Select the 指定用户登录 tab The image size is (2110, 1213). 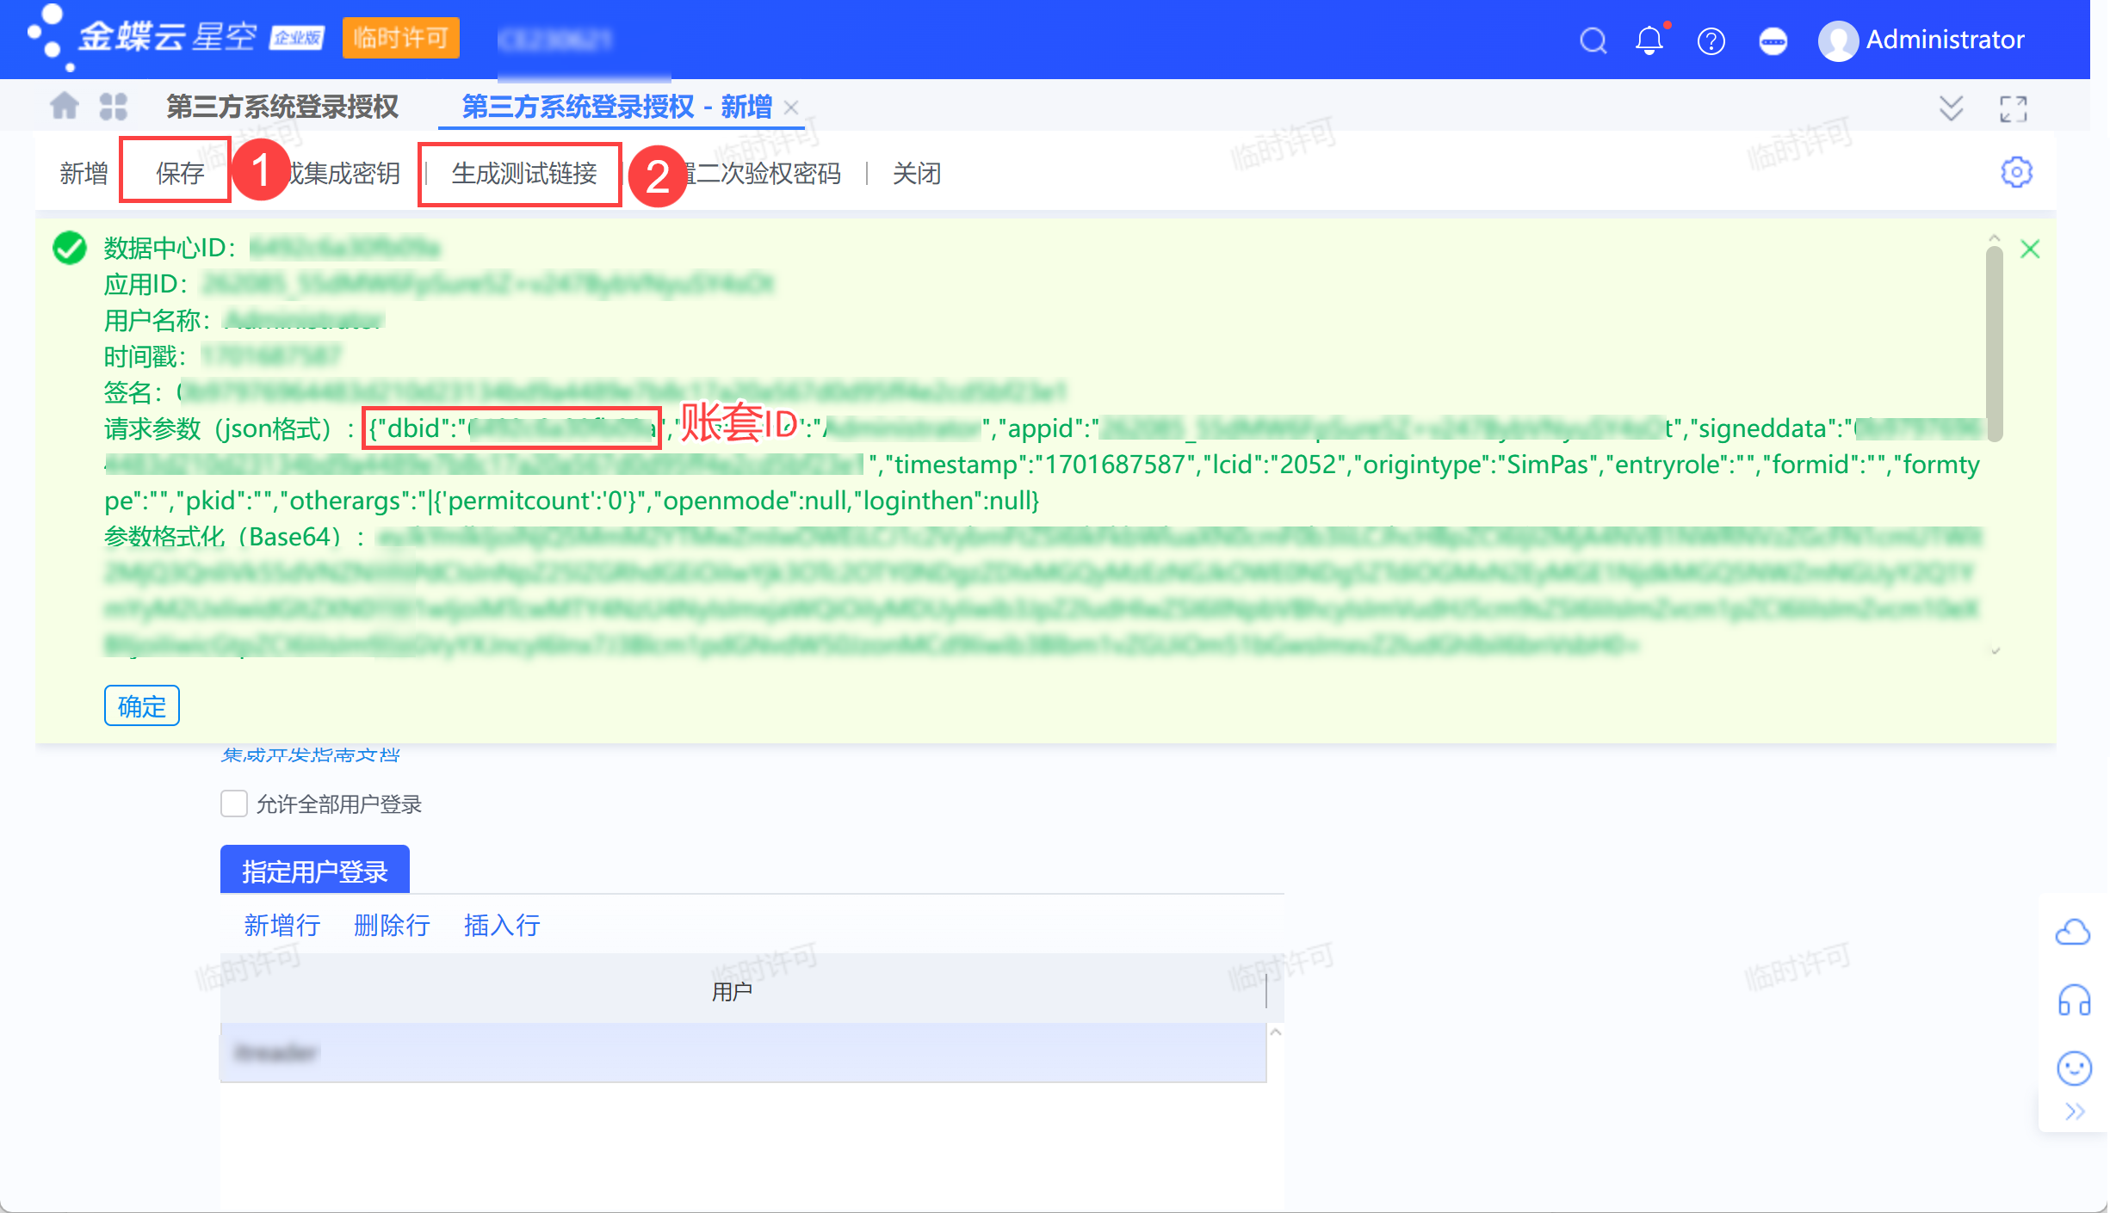point(314,870)
